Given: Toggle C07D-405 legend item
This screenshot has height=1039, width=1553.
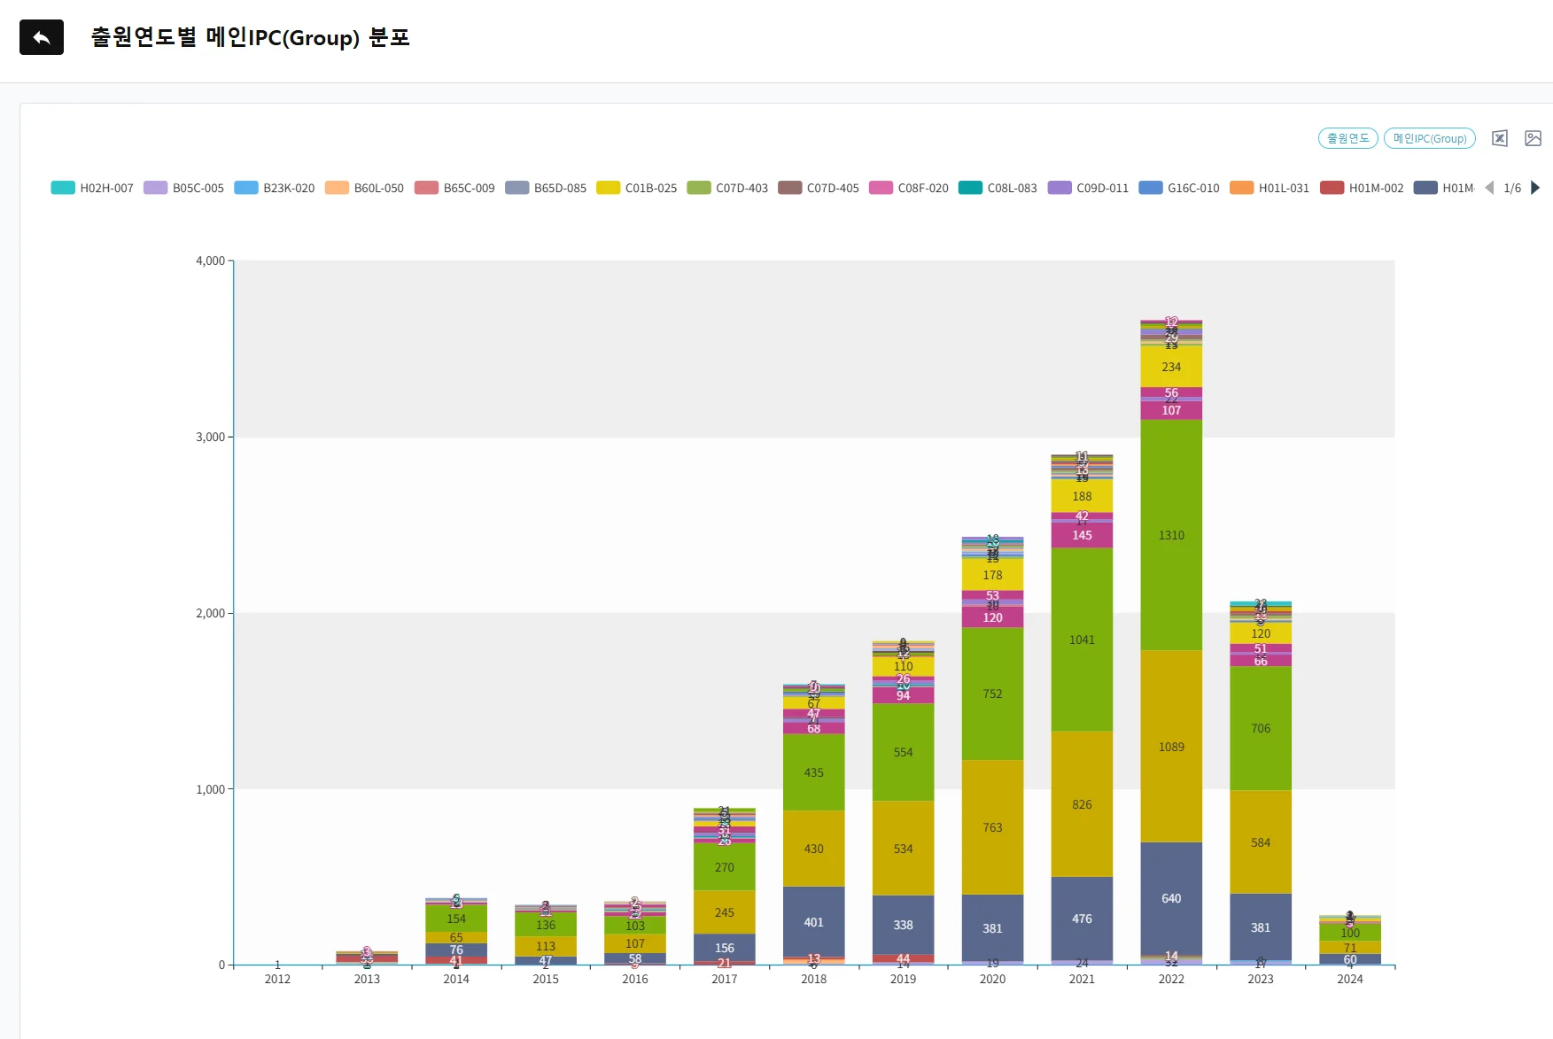Looking at the screenshot, I should 819,188.
